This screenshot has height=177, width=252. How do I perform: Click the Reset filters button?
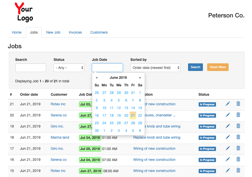click(218, 67)
